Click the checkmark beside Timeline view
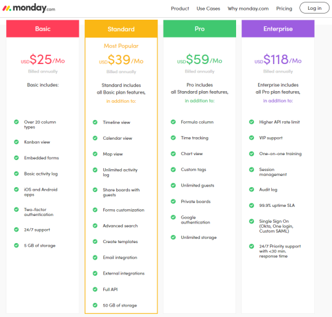 coord(95,122)
